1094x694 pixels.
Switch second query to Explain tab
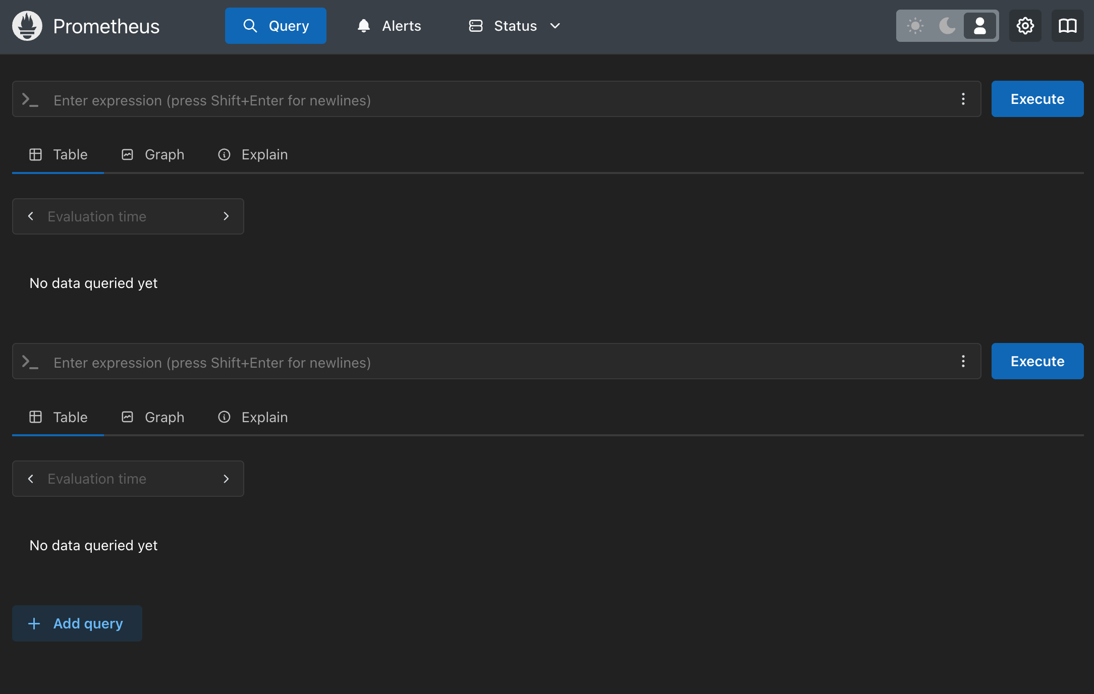[x=253, y=417]
